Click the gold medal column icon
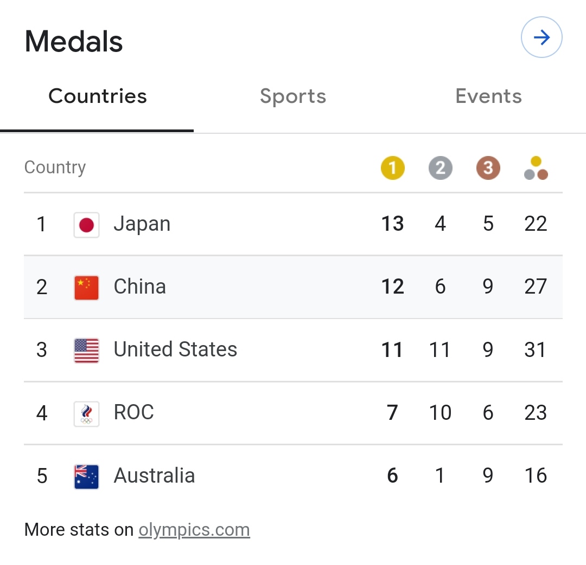The height and width of the screenshot is (565, 586). point(392,168)
